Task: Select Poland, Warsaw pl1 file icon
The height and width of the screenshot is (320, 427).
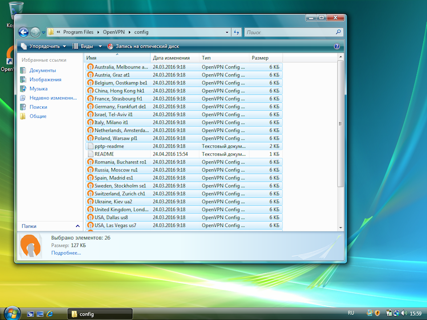Action: coord(90,138)
